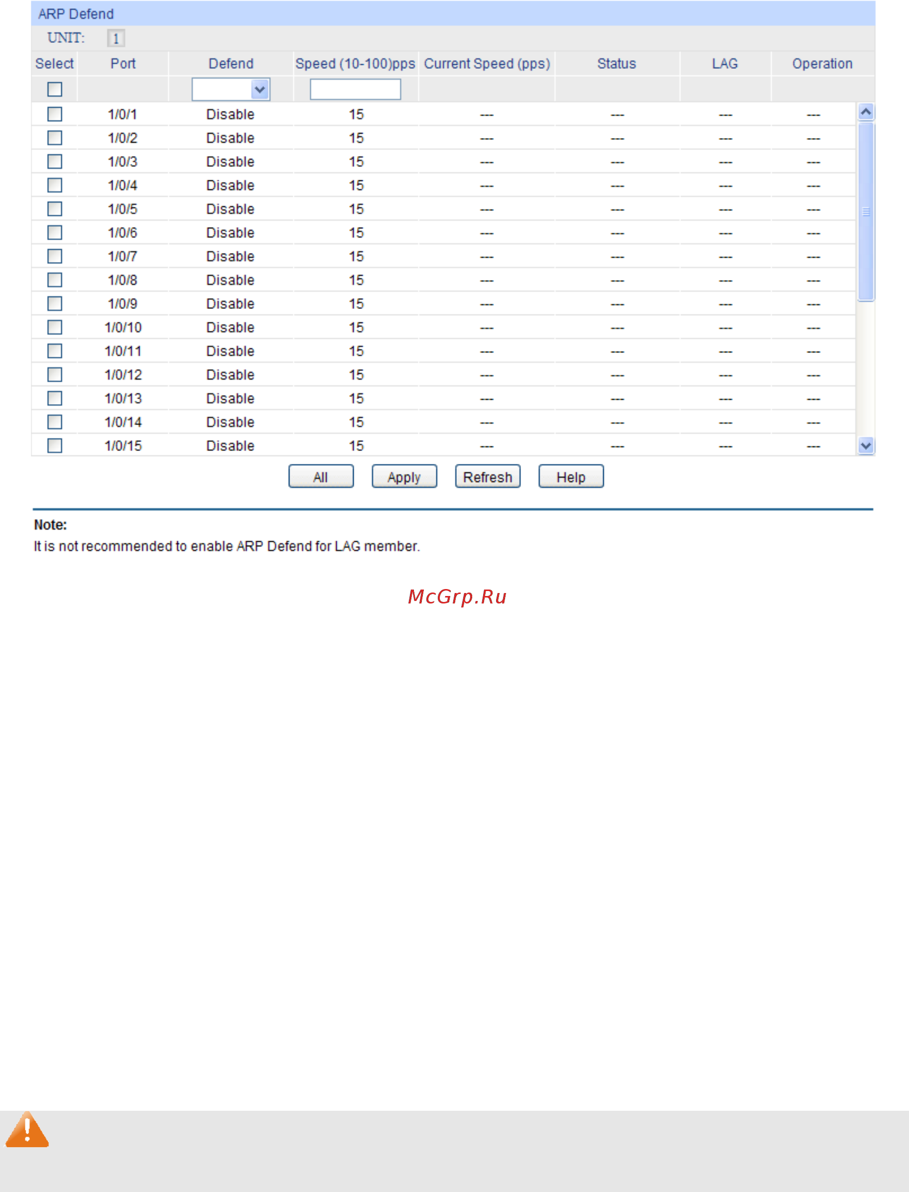Click the scrollbar up arrow
This screenshot has height=1192, width=909.
click(x=866, y=112)
